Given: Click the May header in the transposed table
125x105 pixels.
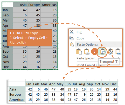Looking at the screenshot, I should (x=60, y=84).
